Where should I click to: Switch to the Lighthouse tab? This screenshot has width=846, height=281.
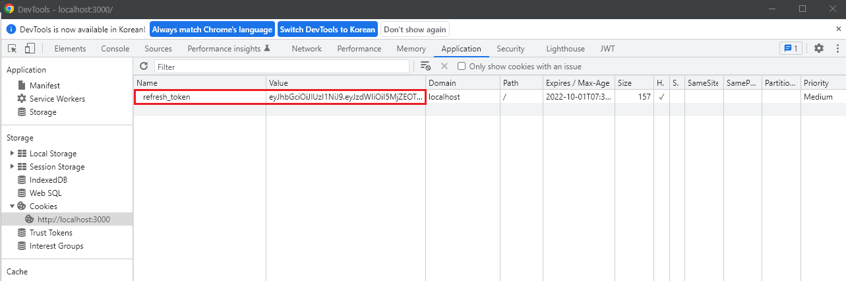[566, 49]
